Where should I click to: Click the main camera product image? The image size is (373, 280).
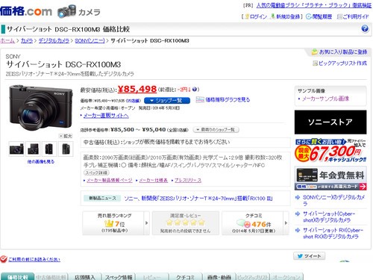pos(41,108)
